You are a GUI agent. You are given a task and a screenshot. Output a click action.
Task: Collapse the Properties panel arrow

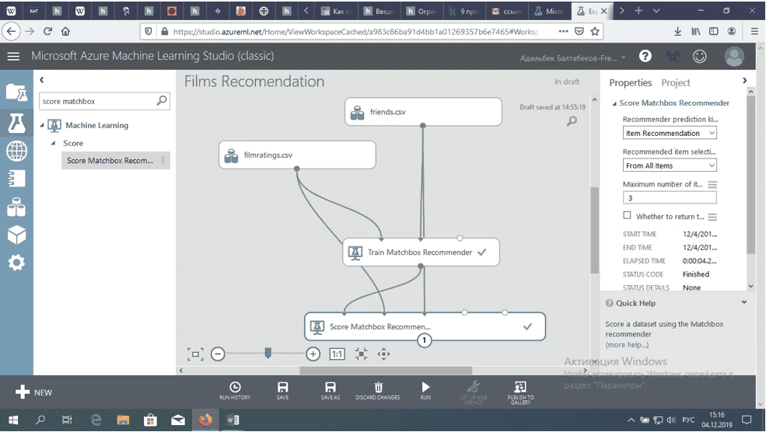(x=744, y=81)
